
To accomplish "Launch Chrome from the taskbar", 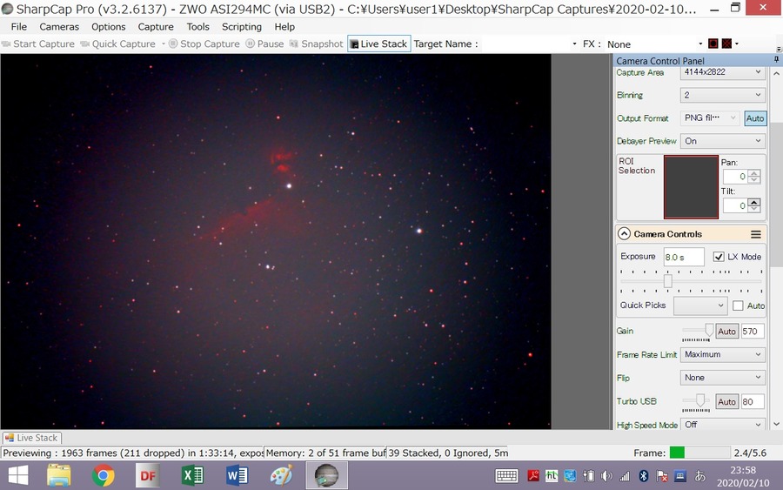I will [x=103, y=475].
